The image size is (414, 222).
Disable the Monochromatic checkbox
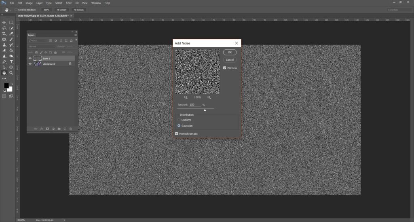[x=177, y=133]
